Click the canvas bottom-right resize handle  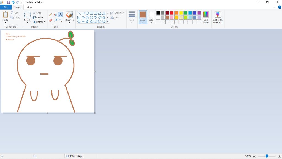coord(95,113)
